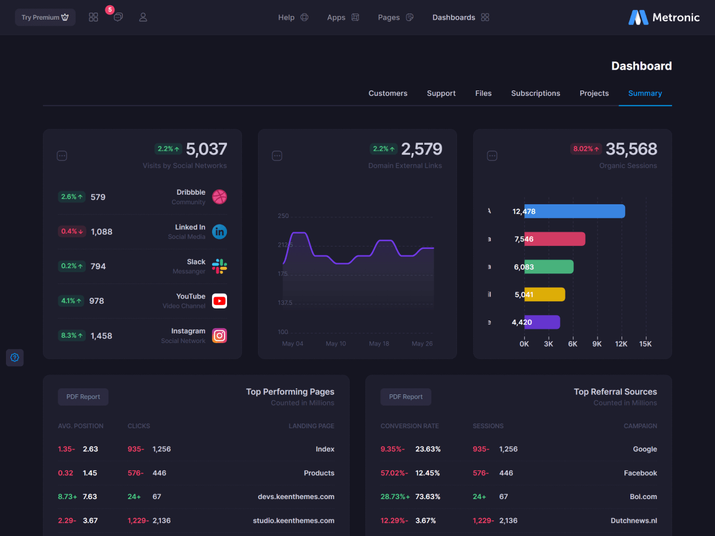Screen dimensions: 715x536
Task: Open options menu on Organic Sessions card
Action: (x=492, y=156)
